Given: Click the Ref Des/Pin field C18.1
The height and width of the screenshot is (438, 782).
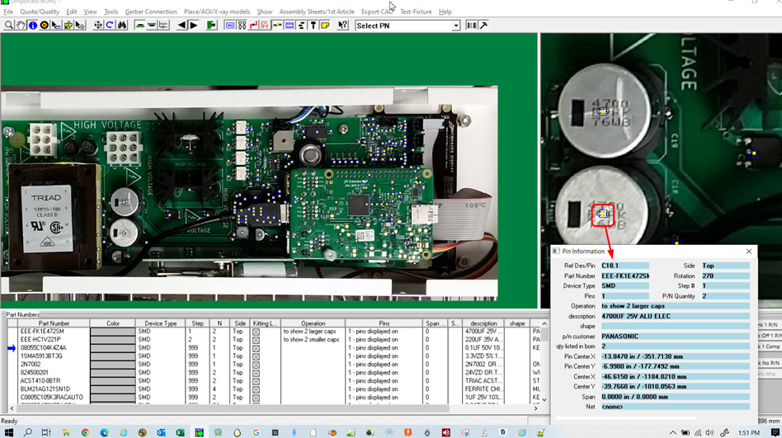Looking at the screenshot, I should coord(625,266).
